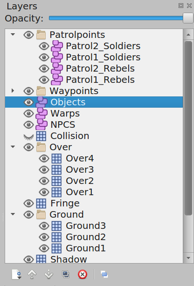This screenshot has width=194, height=286.
Task: Remove layer using the red X icon
Action: 83,274
